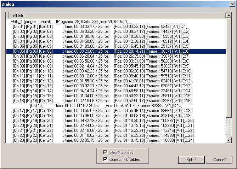Image resolution: width=237 pixels, height=169 pixels.
Task: Select the Ch 10 Cell 10 row
Action: 71,71
